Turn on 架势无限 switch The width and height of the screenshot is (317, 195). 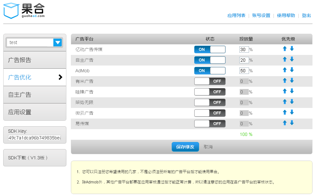point(210,102)
